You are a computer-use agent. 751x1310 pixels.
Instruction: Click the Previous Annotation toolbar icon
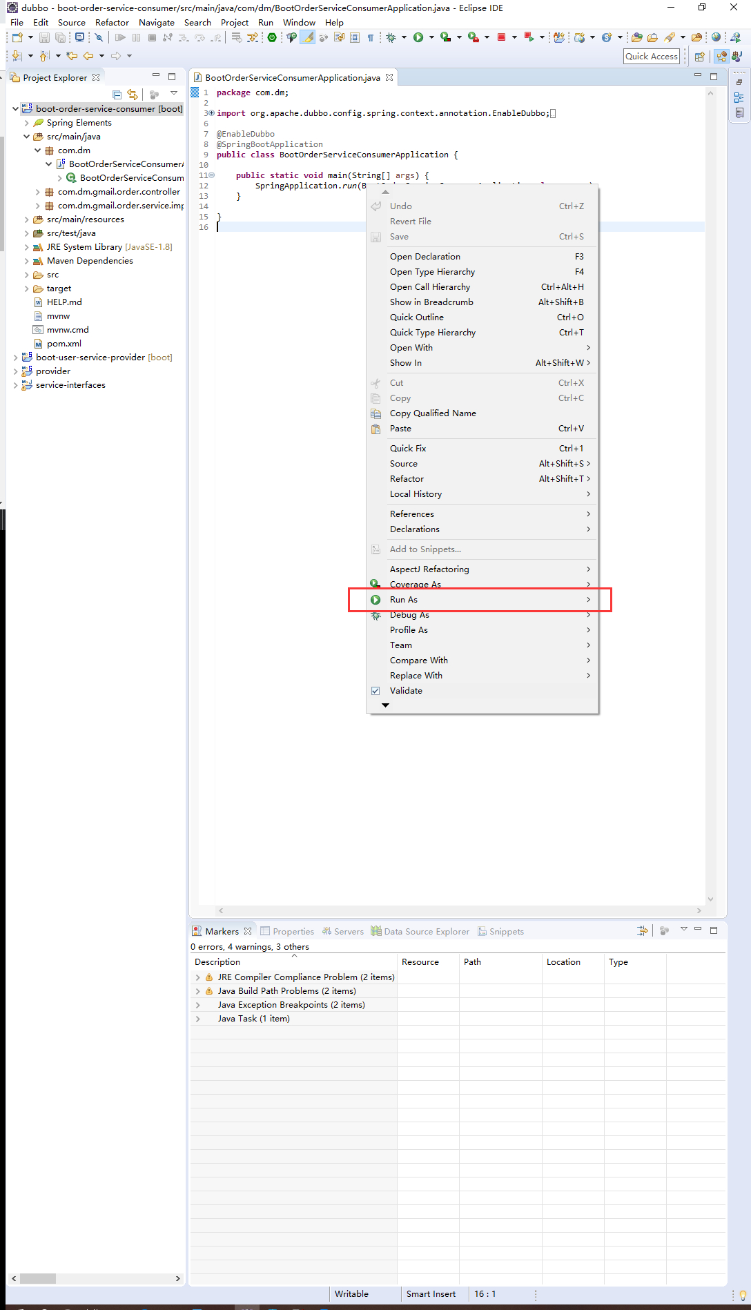(x=44, y=56)
